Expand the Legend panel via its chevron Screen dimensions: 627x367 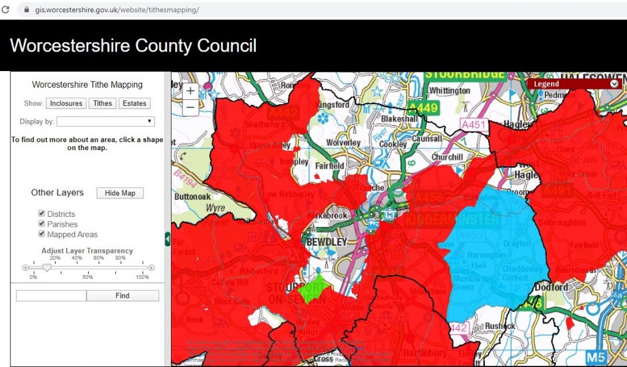615,83
